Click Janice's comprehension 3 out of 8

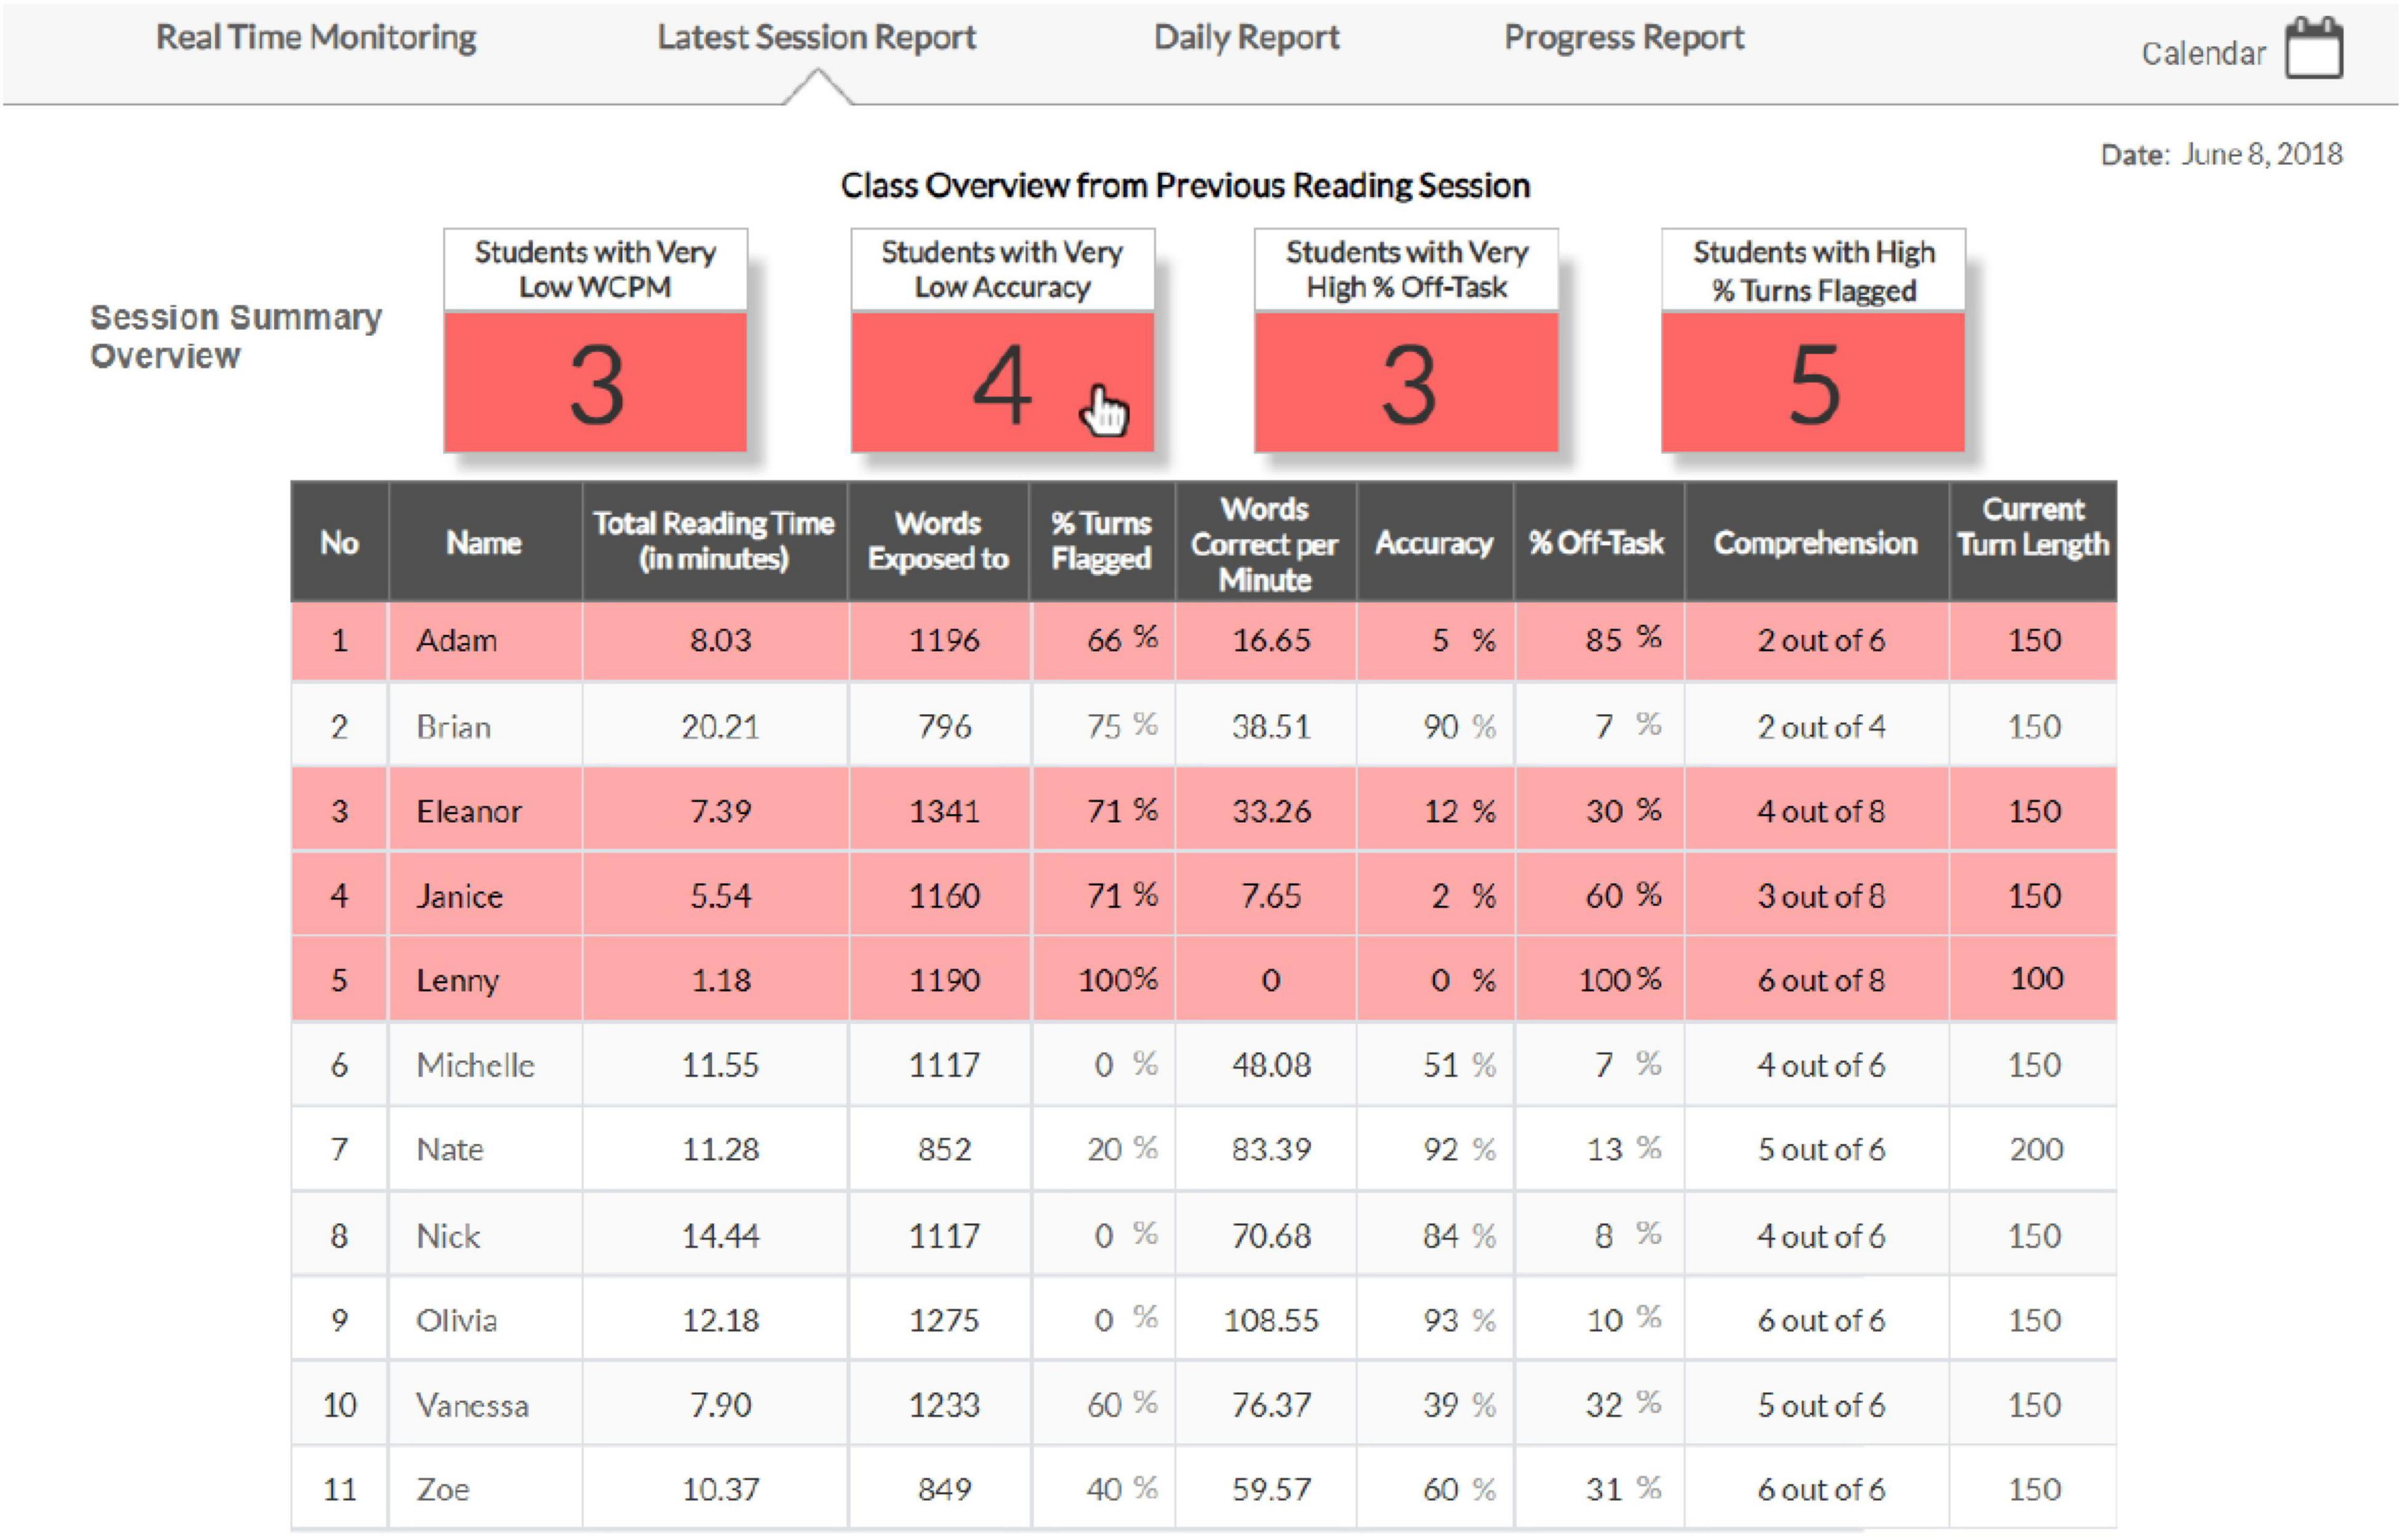[x=1821, y=896]
